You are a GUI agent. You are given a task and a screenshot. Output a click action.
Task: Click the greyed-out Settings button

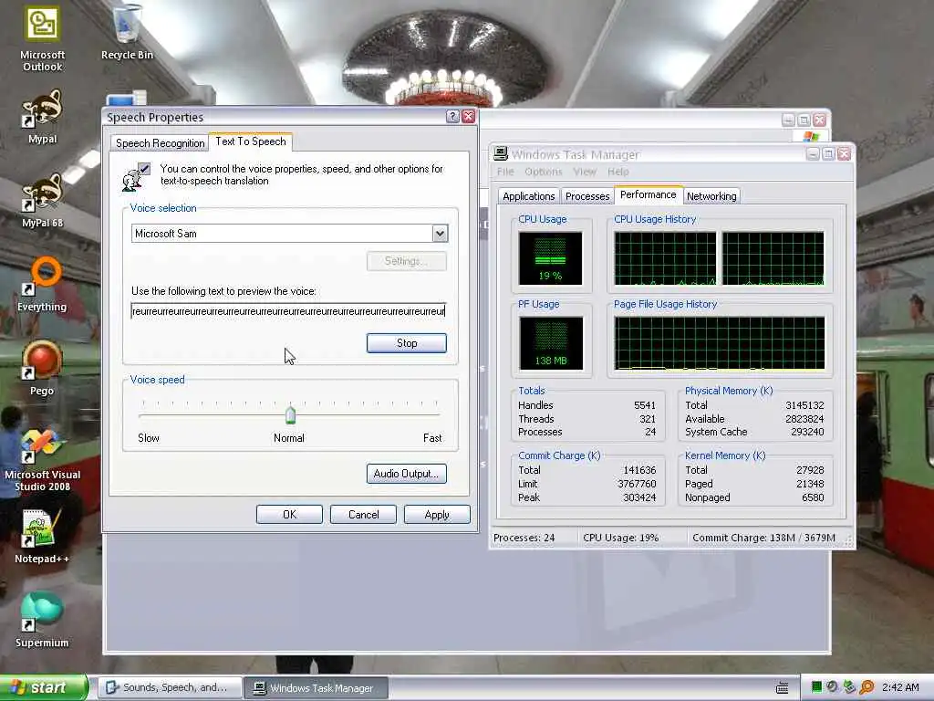(x=406, y=261)
